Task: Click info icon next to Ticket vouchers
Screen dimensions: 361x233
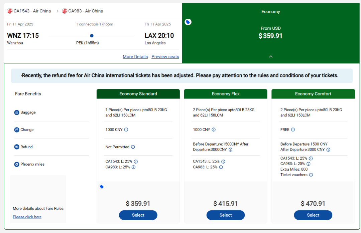Action: point(311,175)
